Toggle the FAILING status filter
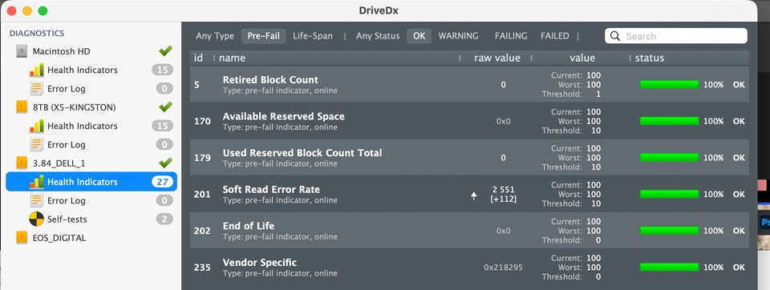The height and width of the screenshot is (290, 770). point(511,36)
